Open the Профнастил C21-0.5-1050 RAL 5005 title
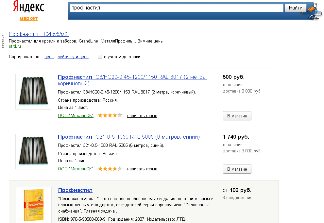Viewport: 324px width, 223px height. click(128, 137)
